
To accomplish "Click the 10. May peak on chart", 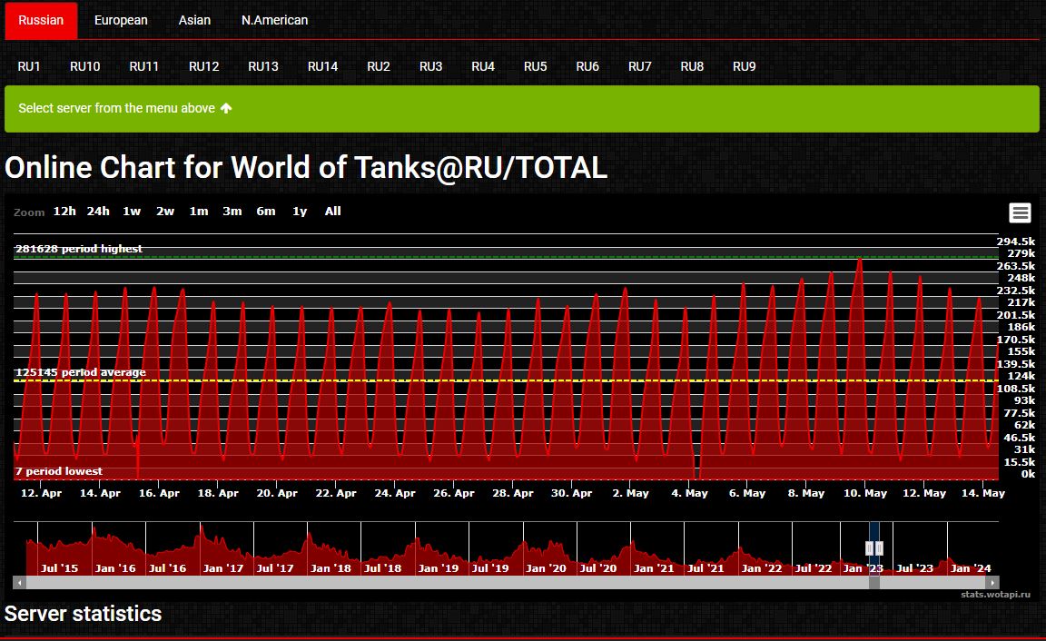I will [x=859, y=260].
